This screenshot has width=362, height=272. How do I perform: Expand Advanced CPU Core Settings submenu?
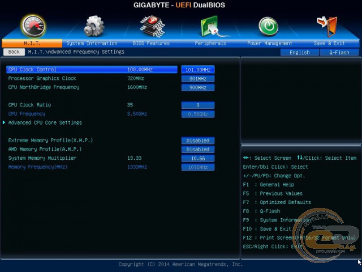[45, 122]
